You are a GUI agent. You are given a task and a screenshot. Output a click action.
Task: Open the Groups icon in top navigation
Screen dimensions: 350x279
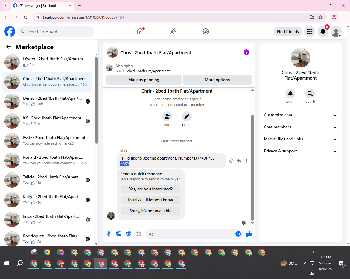(206, 31)
